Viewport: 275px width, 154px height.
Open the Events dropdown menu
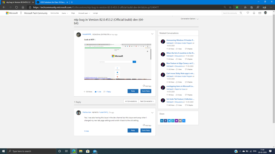(x=65, y=13)
